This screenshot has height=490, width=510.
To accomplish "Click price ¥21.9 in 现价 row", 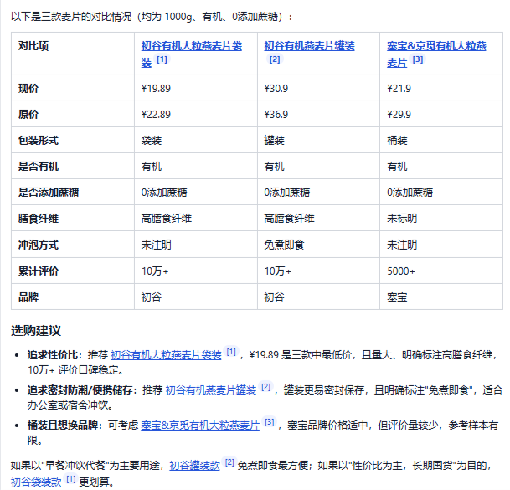I will (399, 89).
